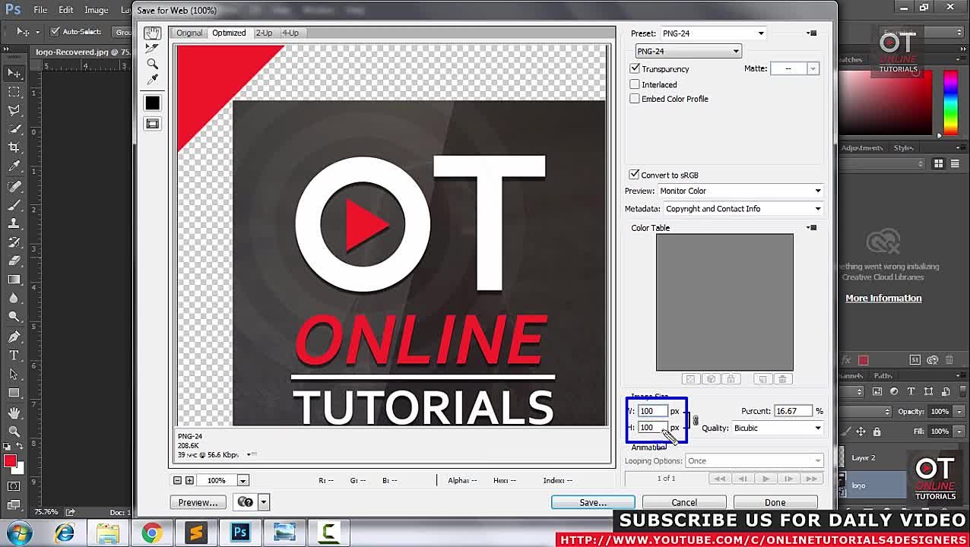This screenshot has width=970, height=547.
Task: Click the black eyedropper color swatch
Action: click(x=152, y=103)
